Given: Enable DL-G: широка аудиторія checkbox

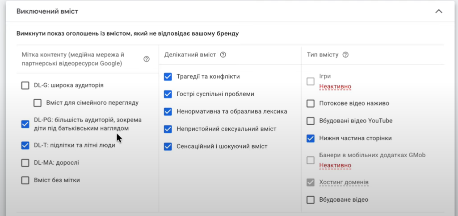Looking at the screenshot, I should tap(25, 85).
